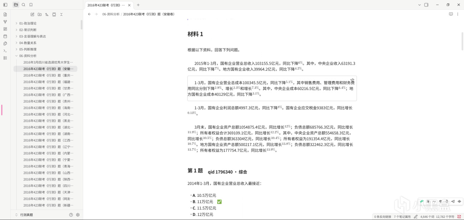Create a new note
This screenshot has width=464, height=220.
tap(32, 14)
